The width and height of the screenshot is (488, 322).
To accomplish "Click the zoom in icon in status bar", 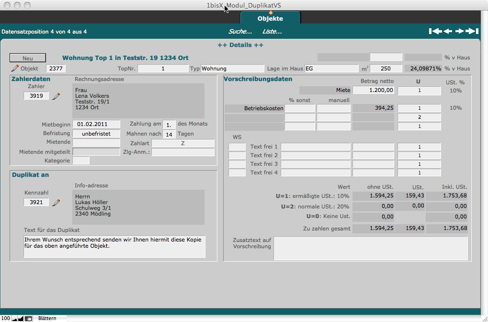I will (x=21, y=318).
